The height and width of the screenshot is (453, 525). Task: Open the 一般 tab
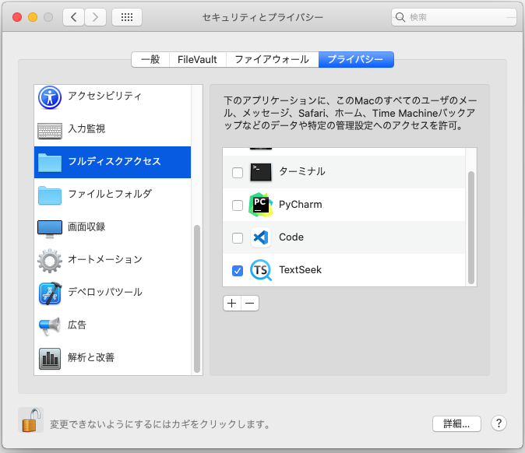click(150, 59)
